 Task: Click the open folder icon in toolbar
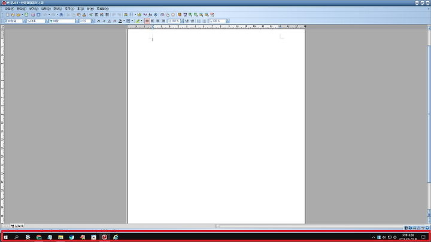click(18, 15)
